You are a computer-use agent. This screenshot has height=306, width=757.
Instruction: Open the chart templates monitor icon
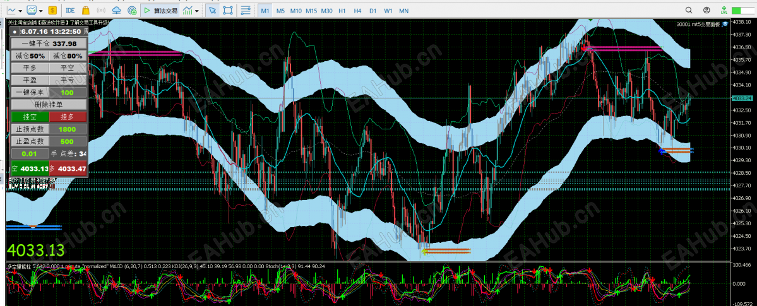tap(33, 9)
